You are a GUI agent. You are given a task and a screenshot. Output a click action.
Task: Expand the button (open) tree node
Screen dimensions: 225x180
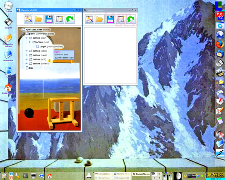click(x=27, y=51)
